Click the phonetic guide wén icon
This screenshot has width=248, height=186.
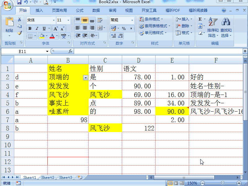tap(64, 36)
